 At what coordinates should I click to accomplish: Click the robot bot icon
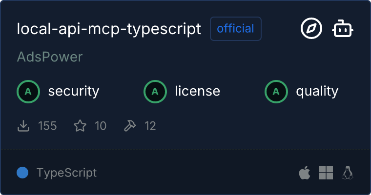[343, 29]
